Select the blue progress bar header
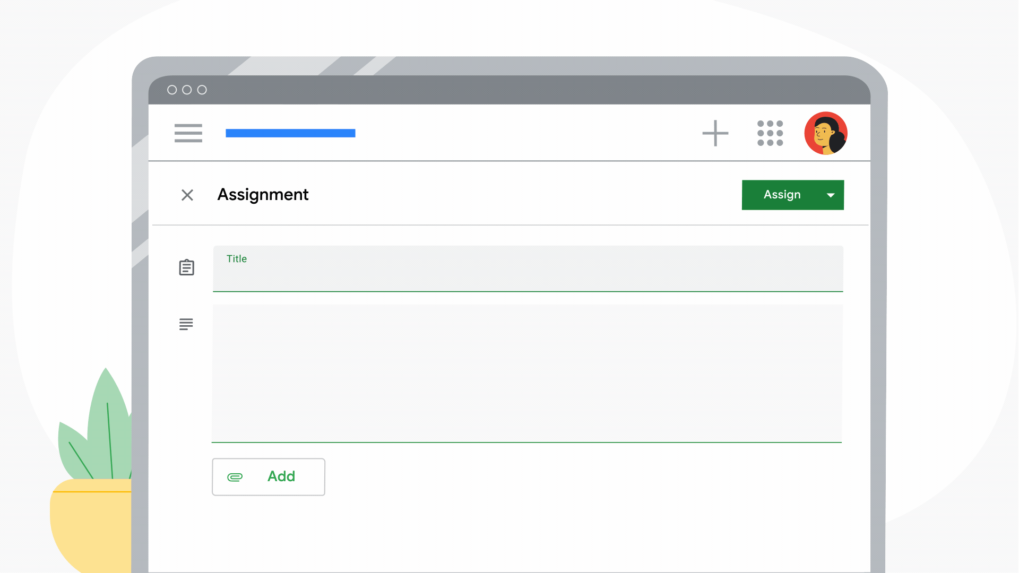 pos(289,133)
